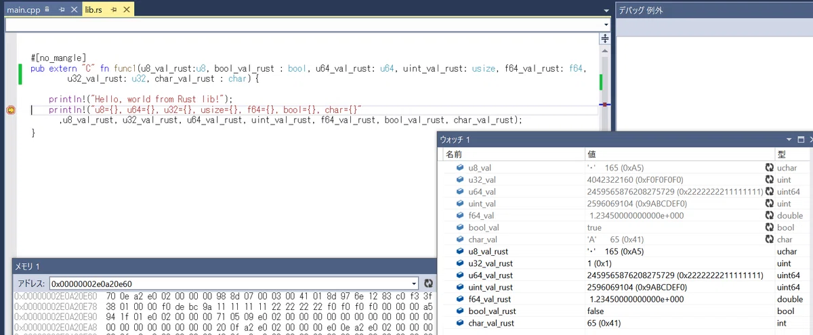
Task: Click value 4042322160 (0xF0F0F0F0)
Action: (x=635, y=179)
